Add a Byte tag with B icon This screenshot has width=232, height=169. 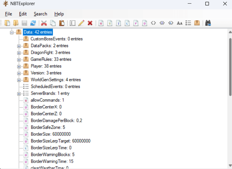coord(102,23)
